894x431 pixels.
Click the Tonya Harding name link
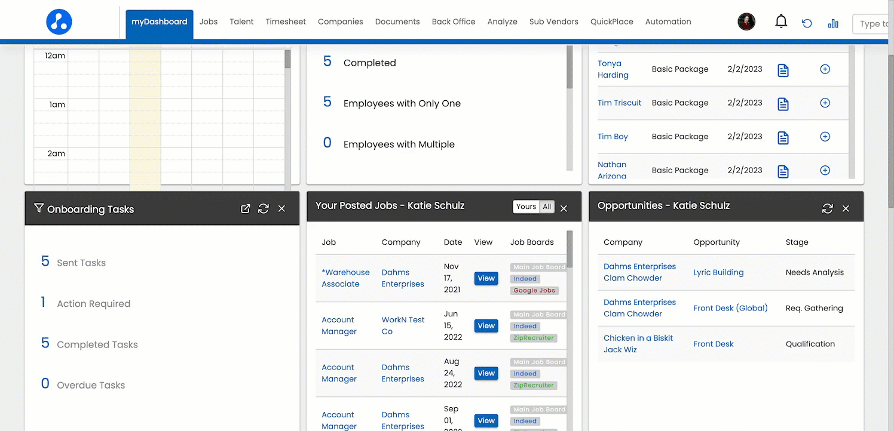[x=613, y=69]
